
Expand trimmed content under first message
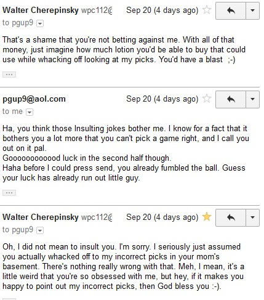[x=9, y=75]
